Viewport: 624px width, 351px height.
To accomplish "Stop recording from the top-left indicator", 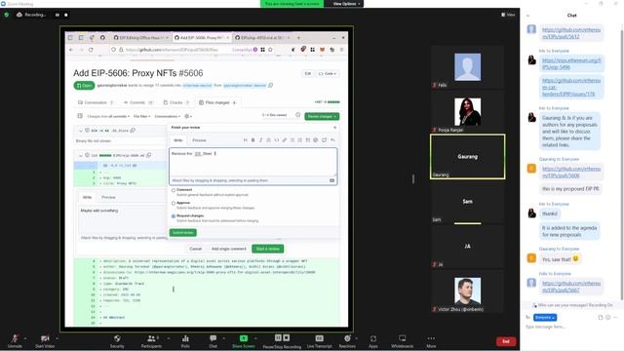I will coord(66,15).
